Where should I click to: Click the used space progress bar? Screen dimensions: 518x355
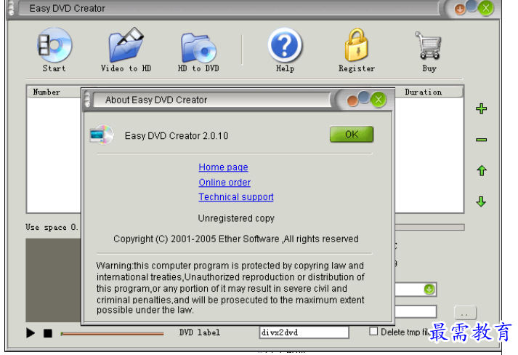click(x=429, y=227)
